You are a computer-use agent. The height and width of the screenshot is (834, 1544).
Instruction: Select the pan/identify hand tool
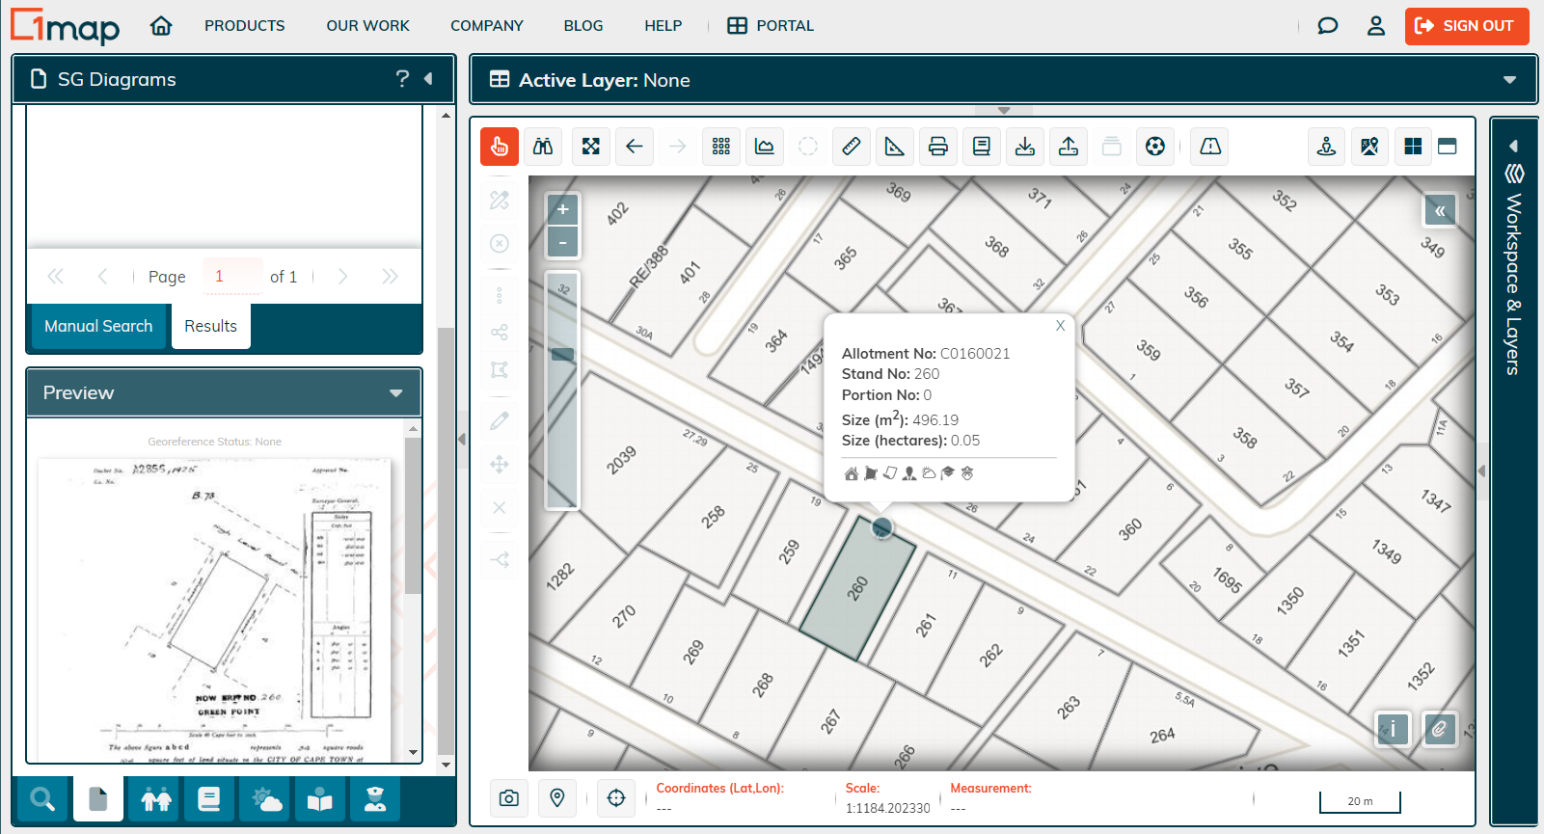pos(500,147)
